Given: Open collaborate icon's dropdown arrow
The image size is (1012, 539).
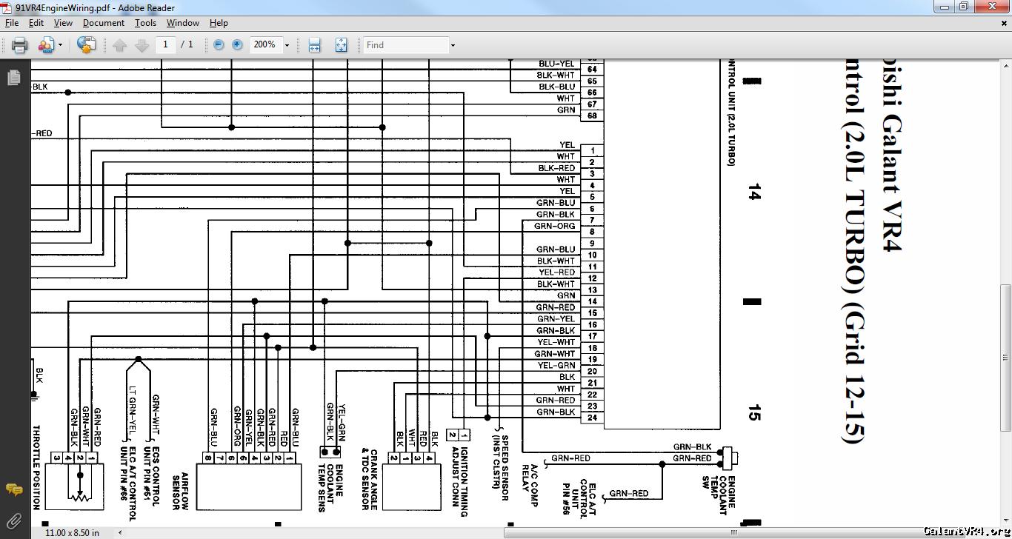Looking at the screenshot, I should (61, 45).
